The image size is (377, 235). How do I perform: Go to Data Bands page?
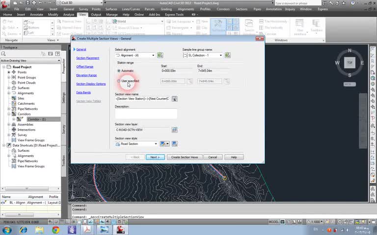point(83,93)
